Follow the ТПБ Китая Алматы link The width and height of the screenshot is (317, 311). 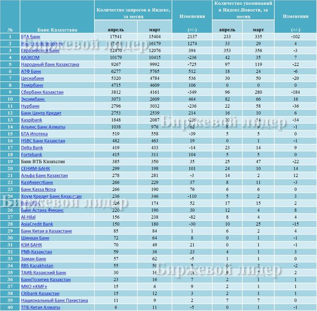coord(41,307)
